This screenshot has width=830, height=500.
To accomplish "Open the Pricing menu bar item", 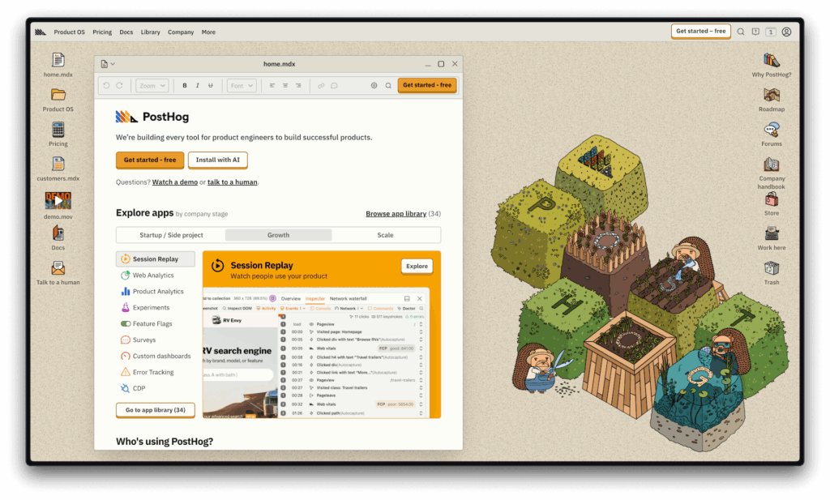I will tap(102, 32).
